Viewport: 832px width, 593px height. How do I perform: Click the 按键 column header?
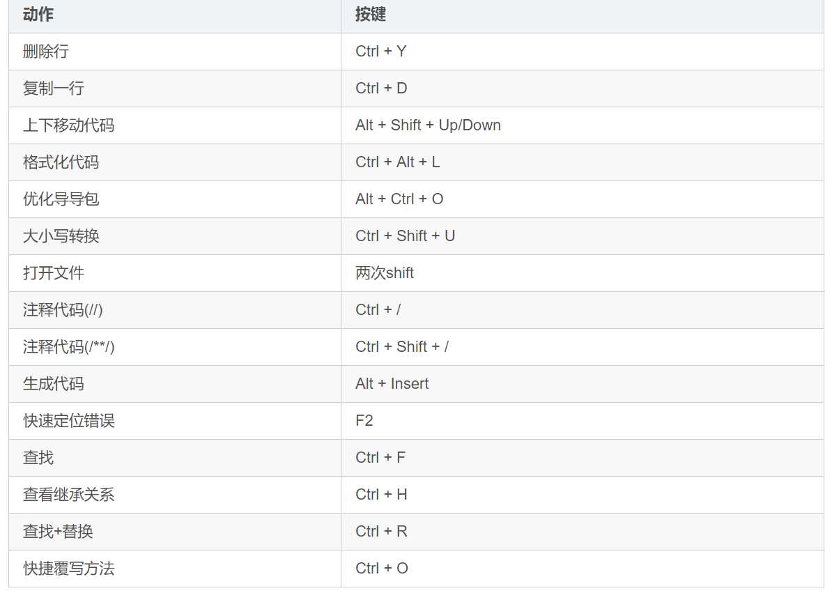pyautogui.click(x=370, y=15)
